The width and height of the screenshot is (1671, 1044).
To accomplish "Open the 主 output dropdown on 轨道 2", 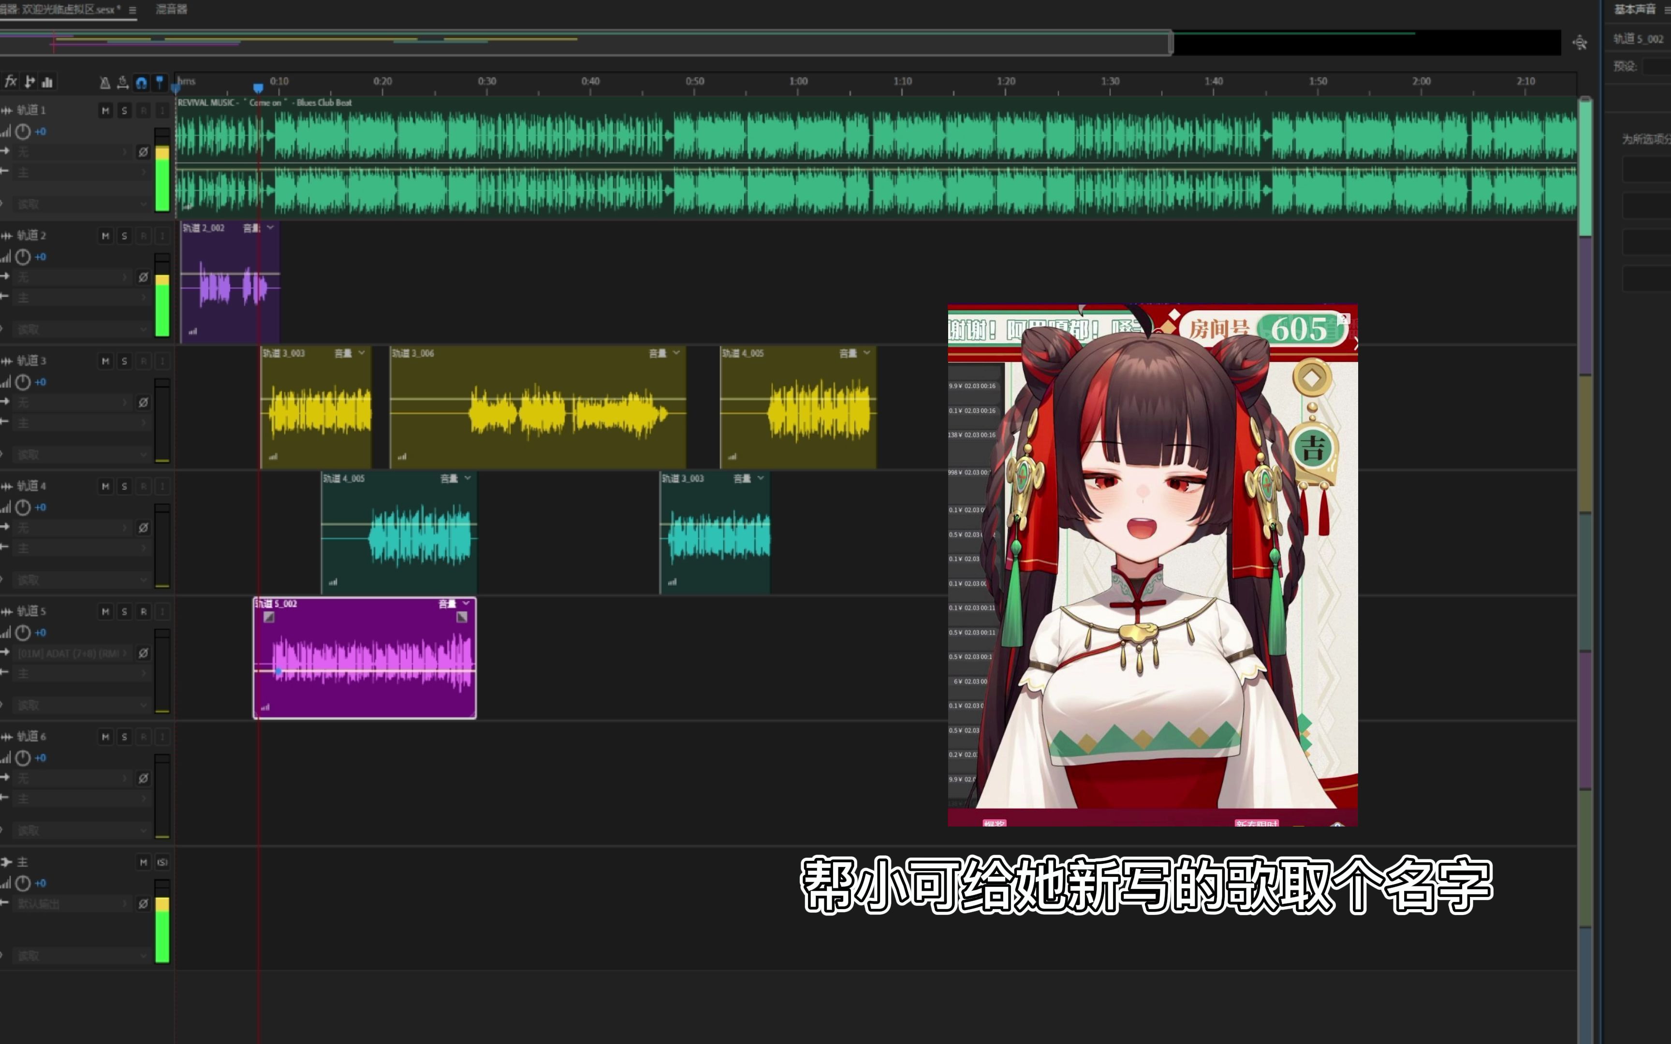I will [x=82, y=298].
